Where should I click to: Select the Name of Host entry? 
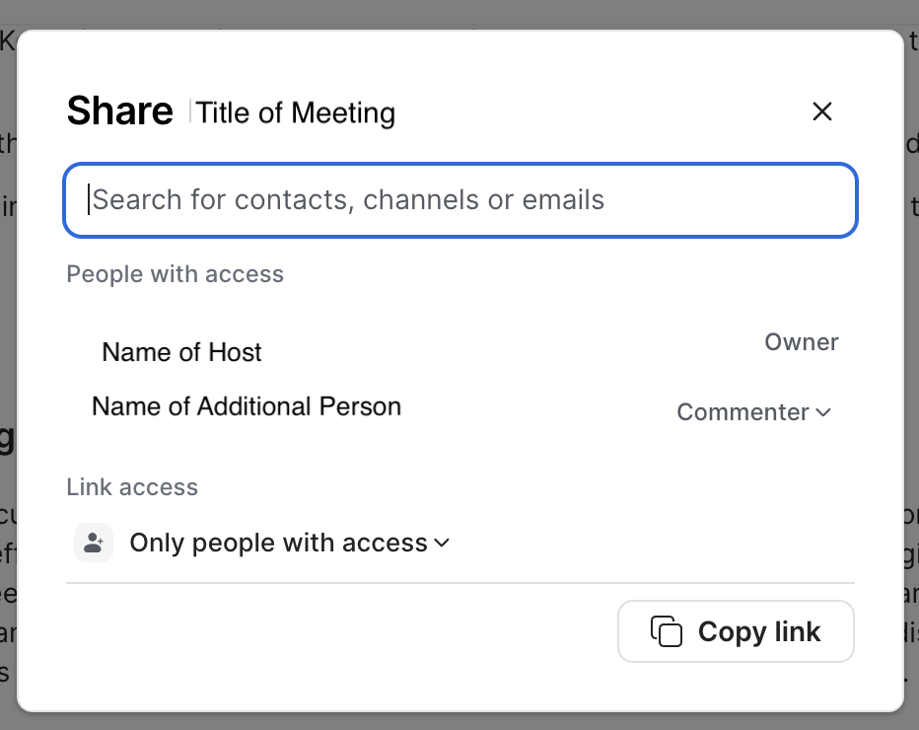coord(182,352)
